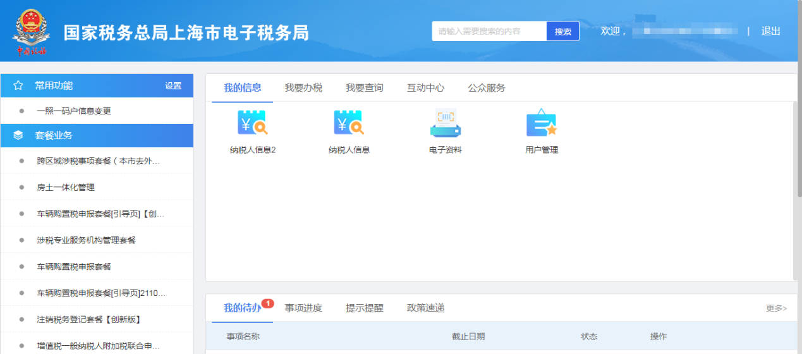Switch to the 我要办税 tab
This screenshot has height=354, width=802.
pyautogui.click(x=303, y=88)
